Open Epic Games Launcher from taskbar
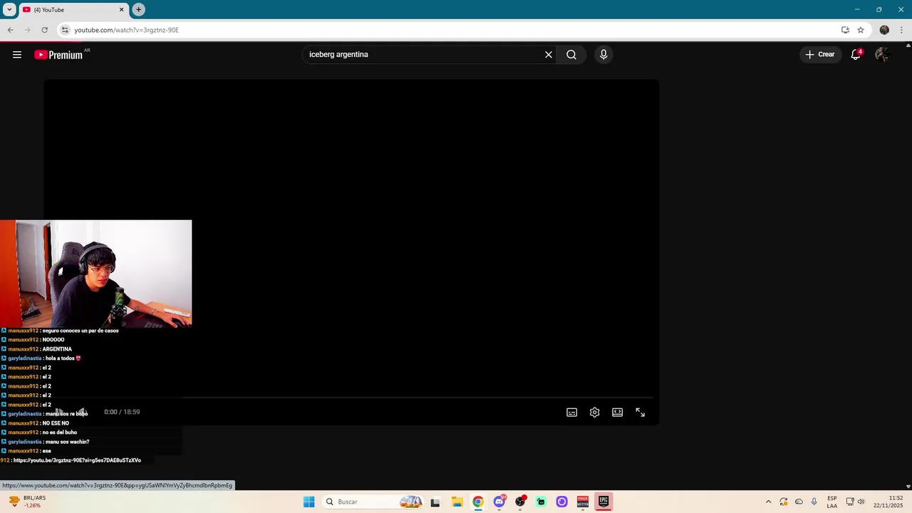912x513 pixels. click(x=603, y=502)
